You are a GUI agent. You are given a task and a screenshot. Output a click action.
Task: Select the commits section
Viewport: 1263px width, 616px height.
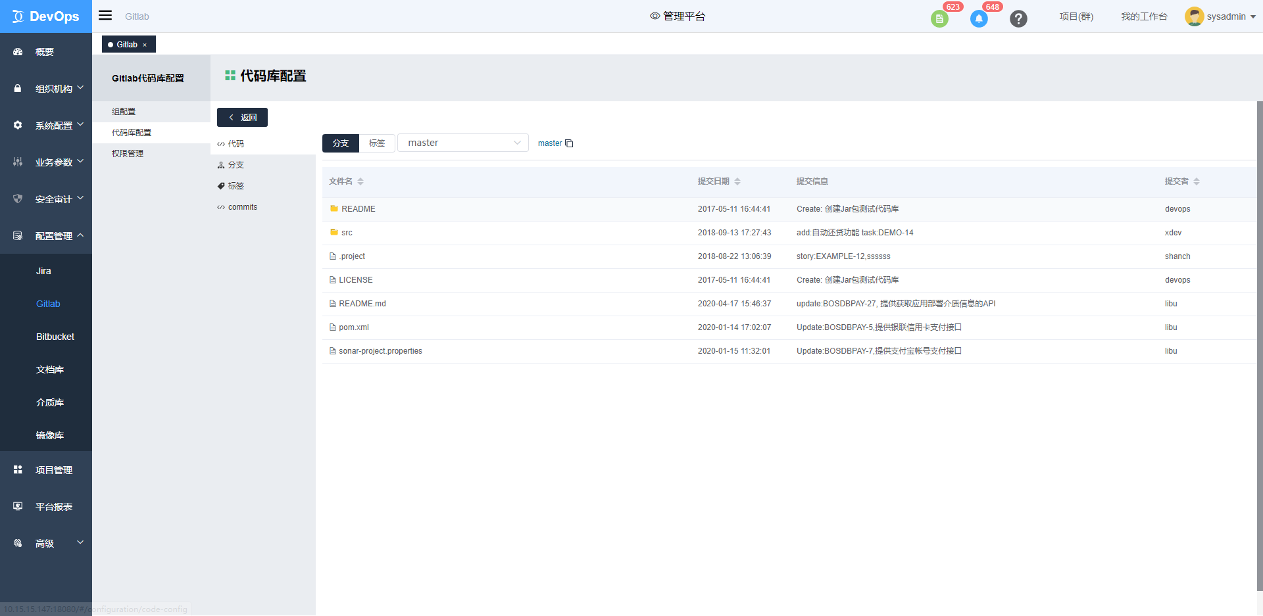pos(263,207)
